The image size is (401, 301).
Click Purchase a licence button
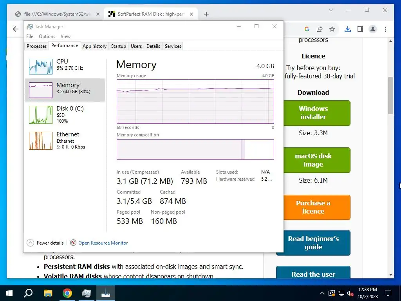[316, 207]
